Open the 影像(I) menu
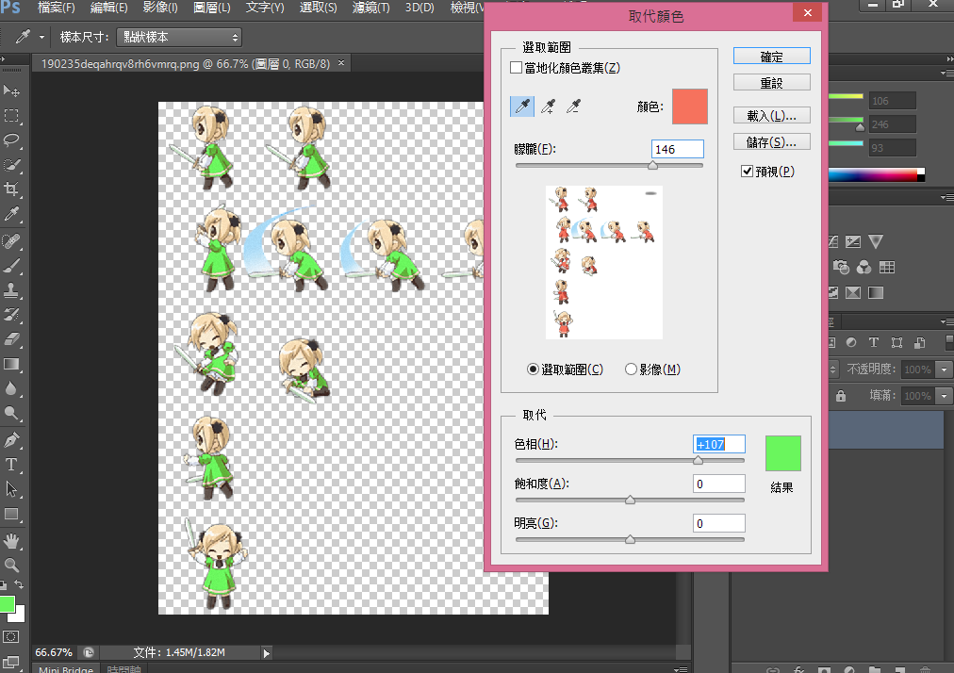The width and height of the screenshot is (954, 673). 160,8
